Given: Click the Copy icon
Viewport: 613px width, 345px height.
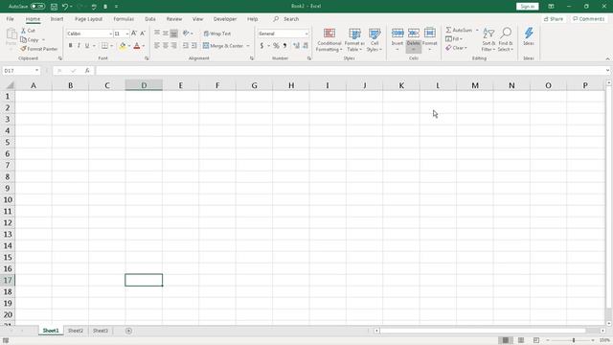Looking at the screenshot, I should tap(23, 40).
